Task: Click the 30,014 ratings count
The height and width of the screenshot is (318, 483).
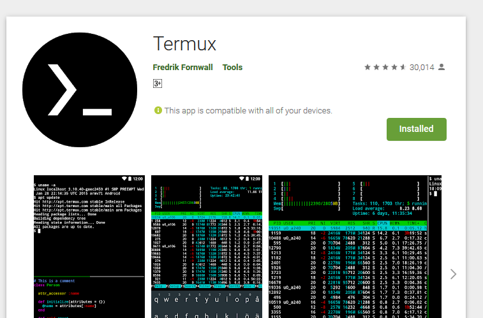Action: (x=422, y=68)
